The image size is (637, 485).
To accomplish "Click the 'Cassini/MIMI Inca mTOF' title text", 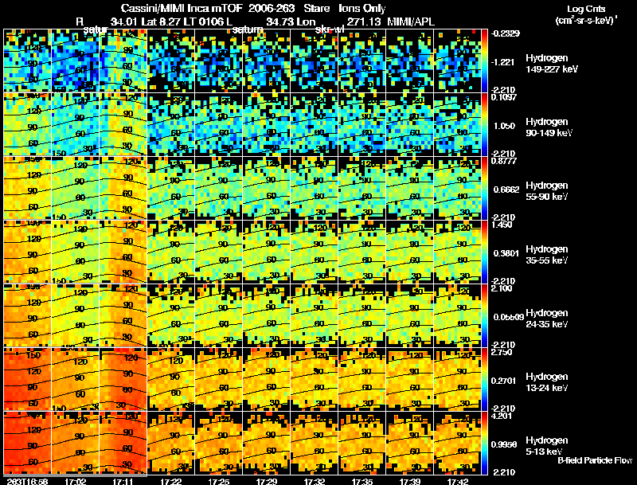I will [x=182, y=8].
